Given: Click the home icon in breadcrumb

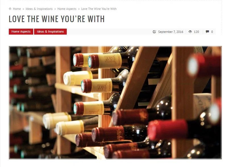Looking at the screenshot, I should pyautogui.click(x=10, y=9).
